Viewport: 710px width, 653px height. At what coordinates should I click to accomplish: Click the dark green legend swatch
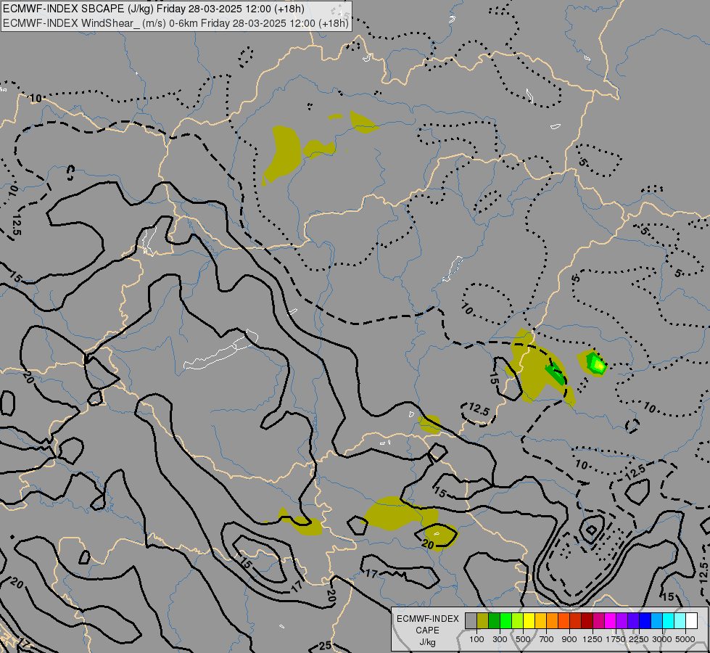(494, 620)
